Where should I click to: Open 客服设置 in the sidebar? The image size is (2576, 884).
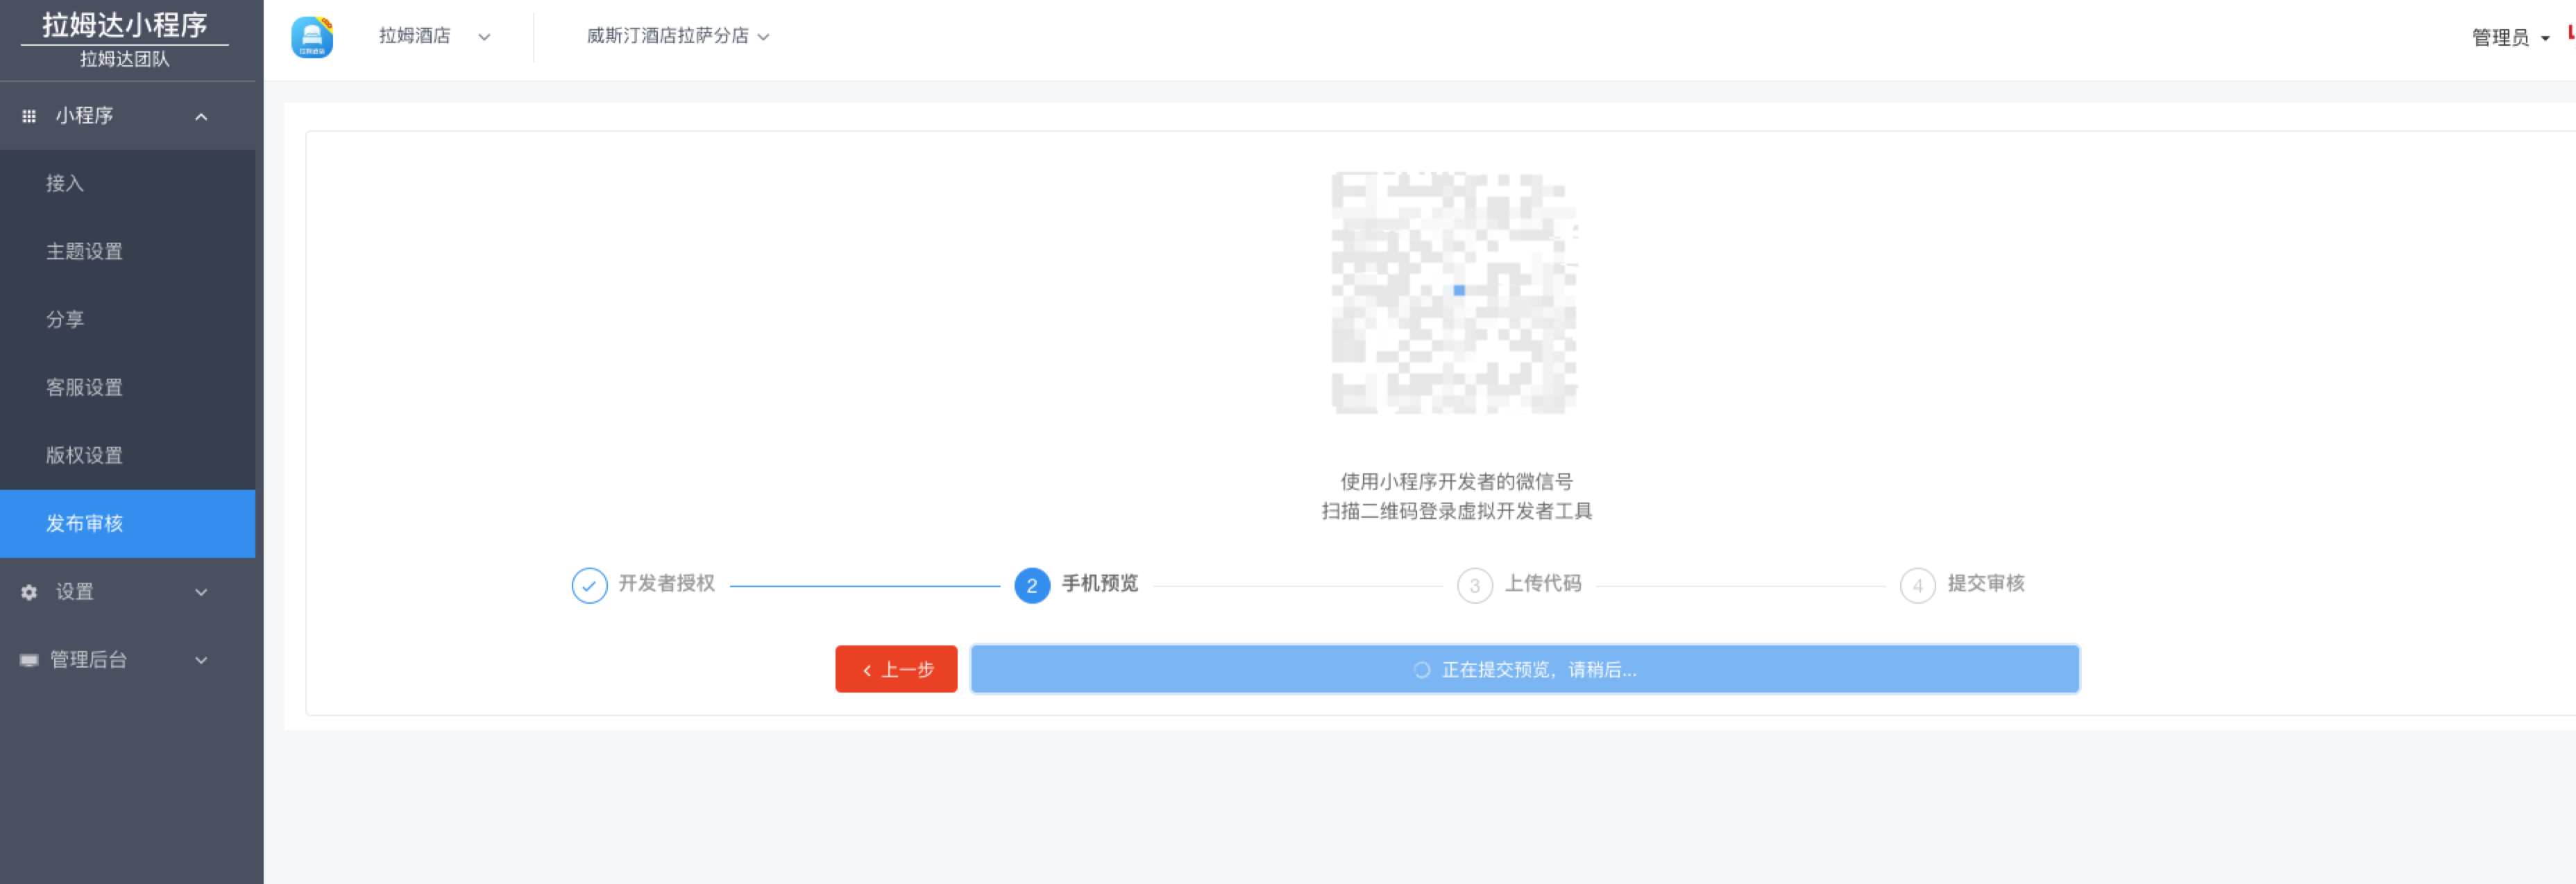click(x=128, y=388)
